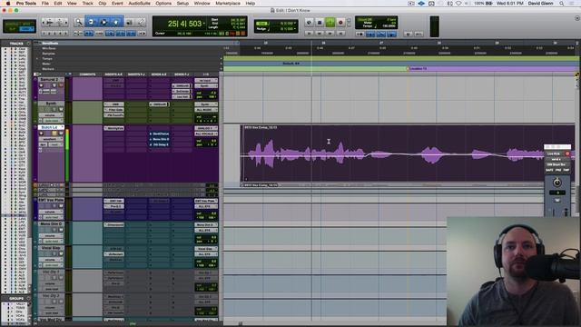
Task: Open the Track menu
Action: [x=87, y=4]
